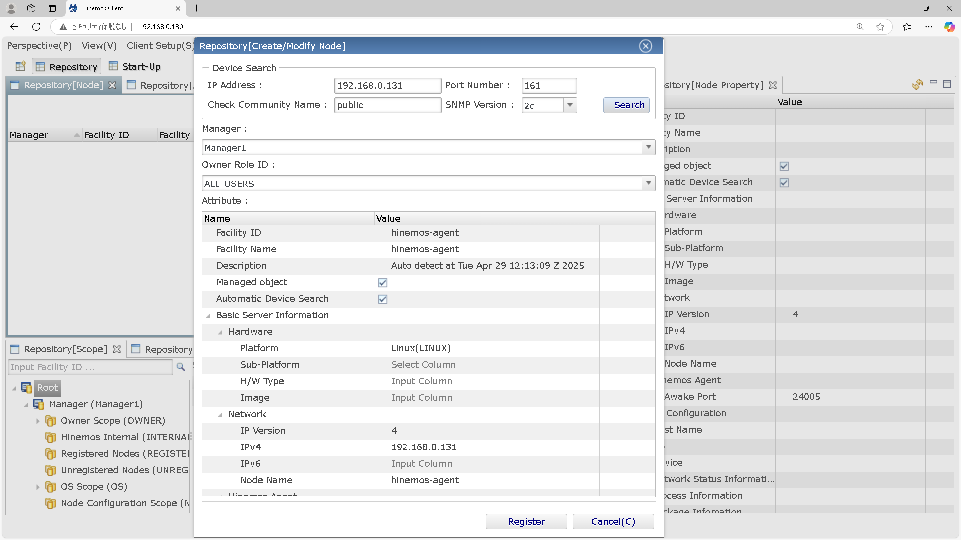The width and height of the screenshot is (961, 540).
Task: Toggle the Managed object checkbox in the dialog
Action: coord(383,283)
